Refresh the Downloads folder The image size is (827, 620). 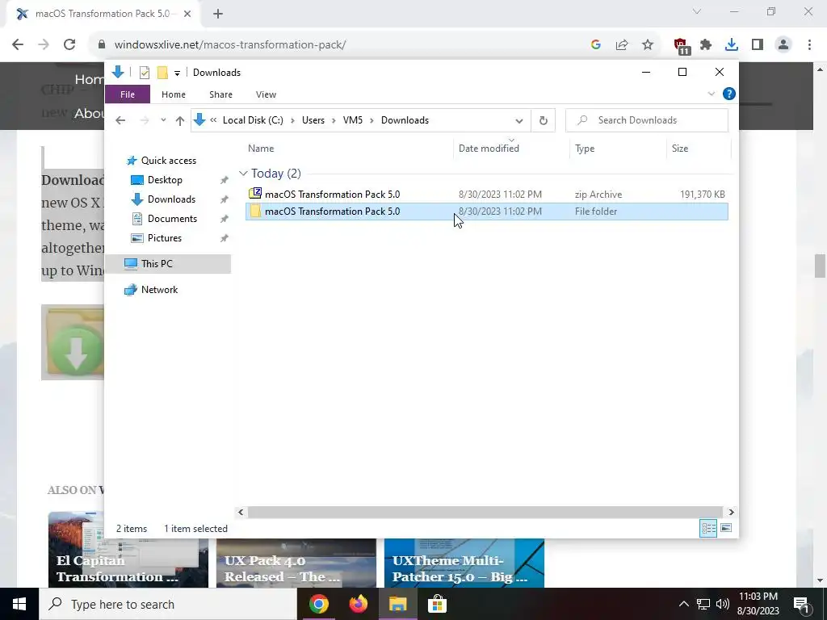tap(544, 121)
